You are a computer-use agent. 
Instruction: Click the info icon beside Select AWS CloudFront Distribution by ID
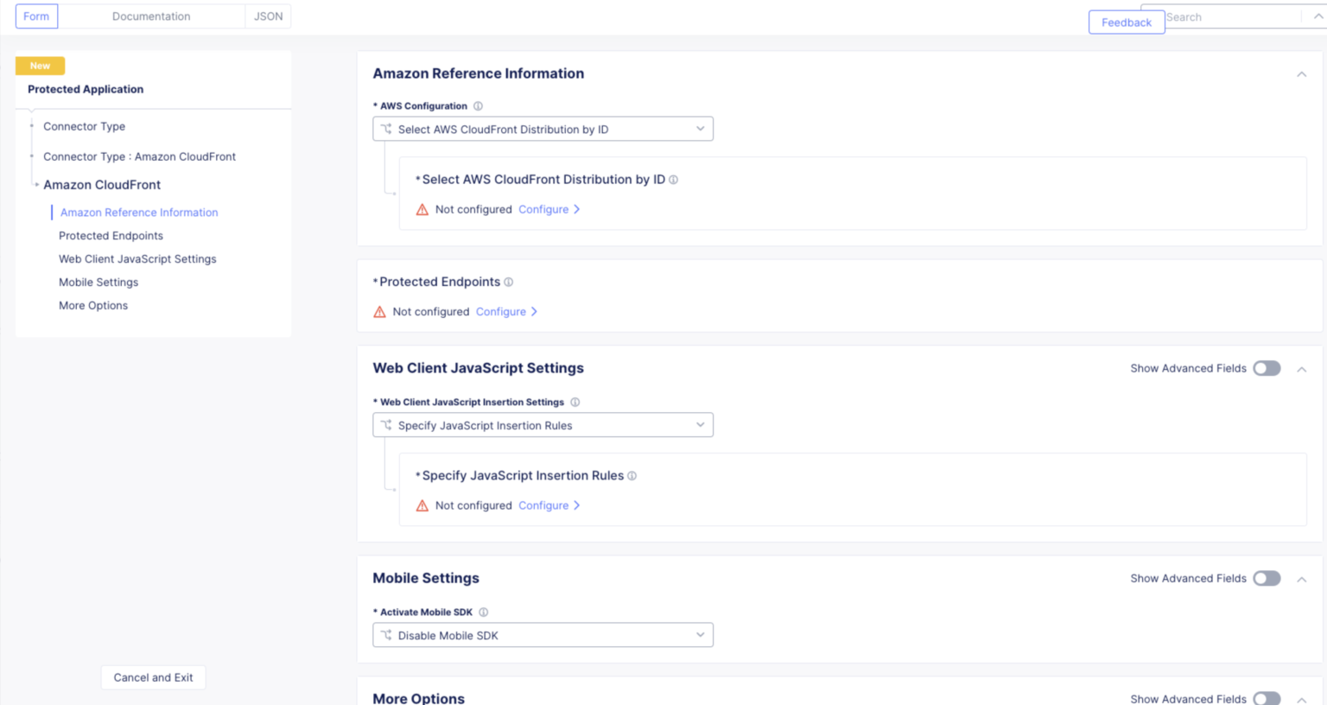coord(674,180)
